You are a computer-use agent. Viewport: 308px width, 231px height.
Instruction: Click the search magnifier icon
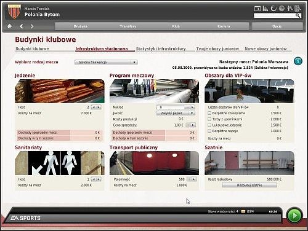click(298, 15)
